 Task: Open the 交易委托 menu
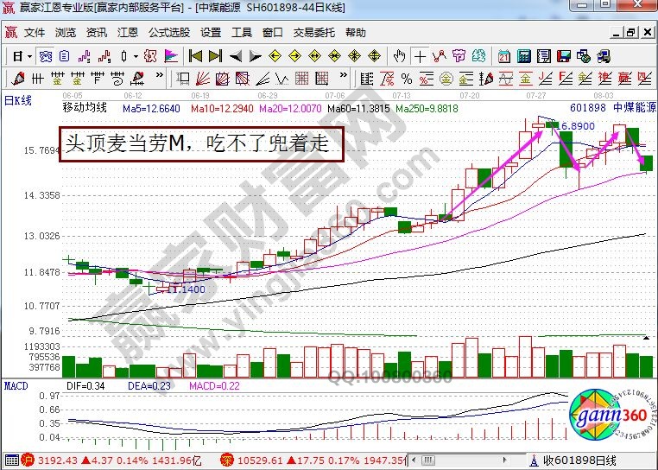point(314,33)
